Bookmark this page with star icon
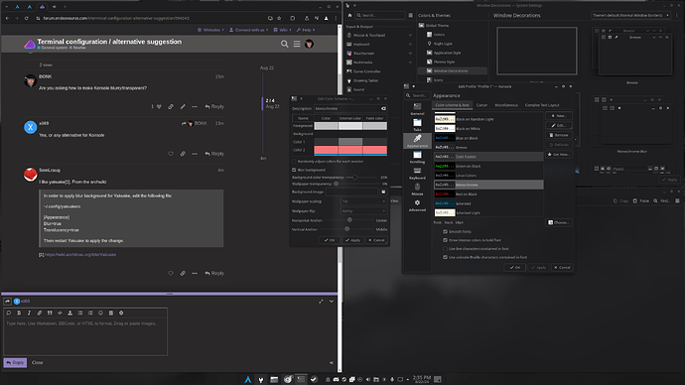This screenshot has width=685, height=385. pos(279,18)
